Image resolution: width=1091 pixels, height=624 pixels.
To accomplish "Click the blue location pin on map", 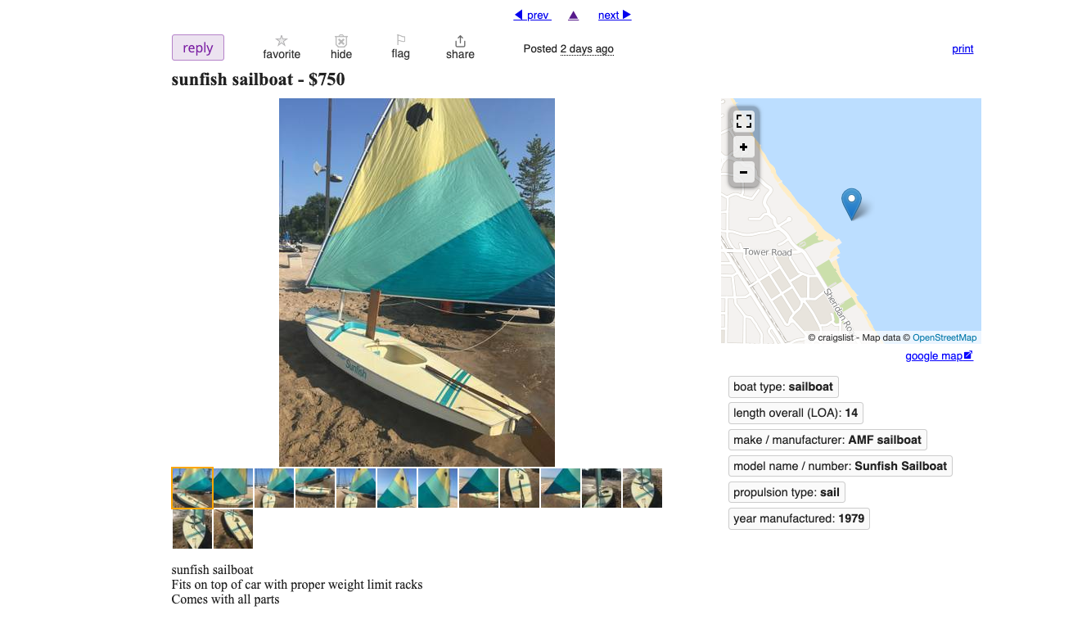I will [x=851, y=203].
